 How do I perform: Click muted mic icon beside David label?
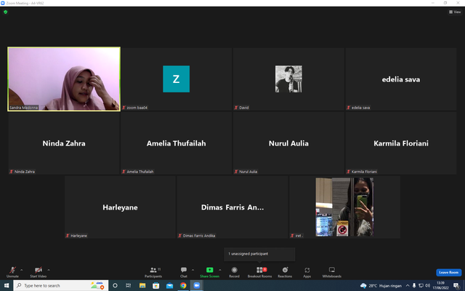tap(236, 108)
